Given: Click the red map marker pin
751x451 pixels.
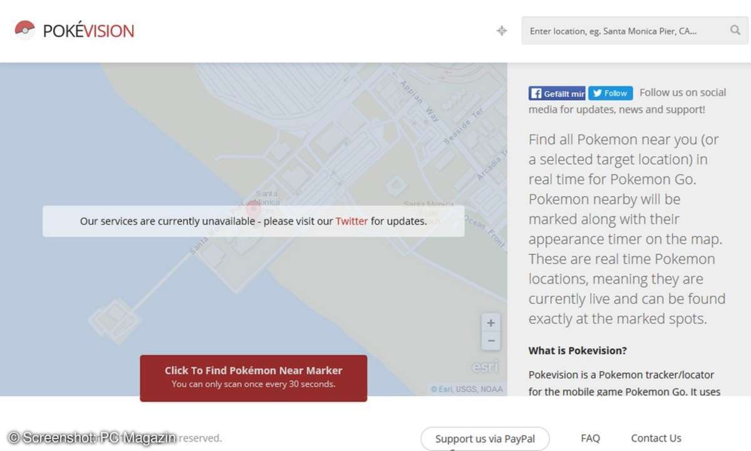Looking at the screenshot, I should tap(253, 209).
